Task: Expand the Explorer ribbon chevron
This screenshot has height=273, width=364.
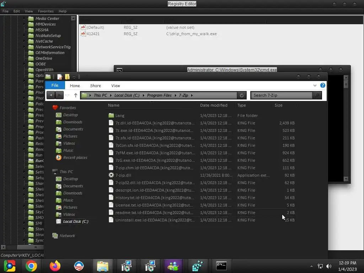Action: click(315, 85)
